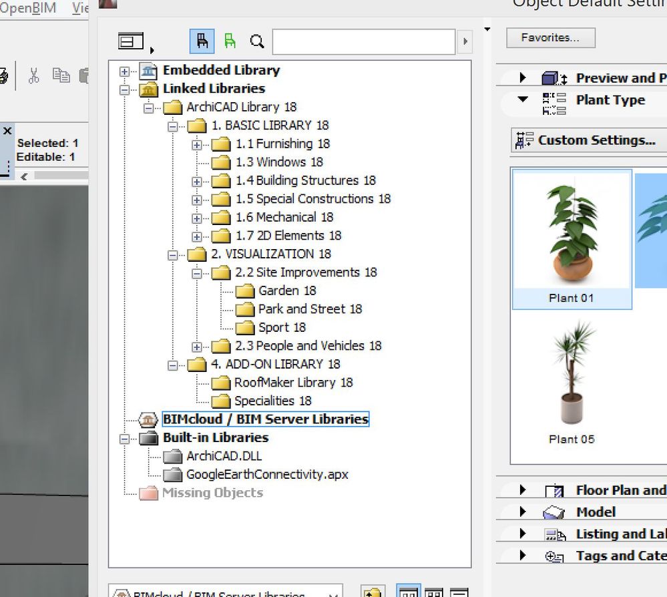Select the Plant 01 thumbnail

[572, 239]
